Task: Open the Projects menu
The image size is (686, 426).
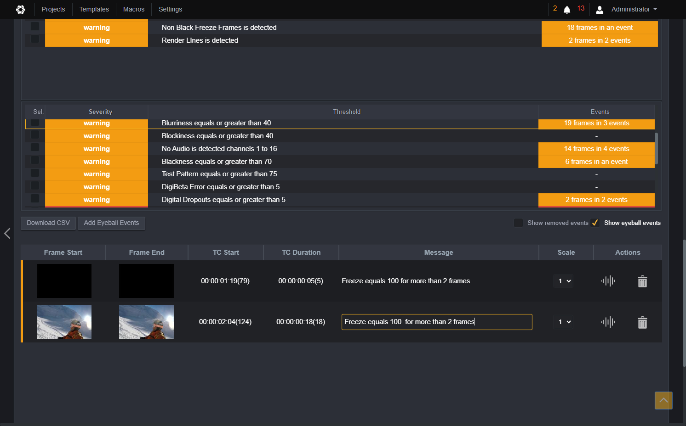Action: [53, 9]
